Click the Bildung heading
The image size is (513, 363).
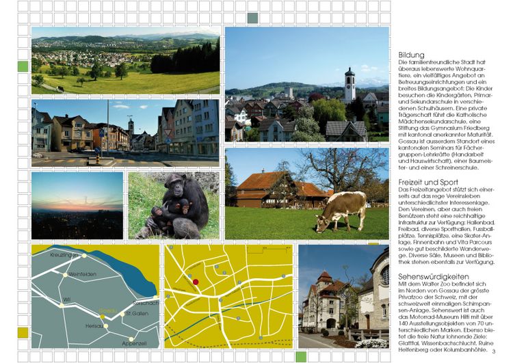point(411,55)
